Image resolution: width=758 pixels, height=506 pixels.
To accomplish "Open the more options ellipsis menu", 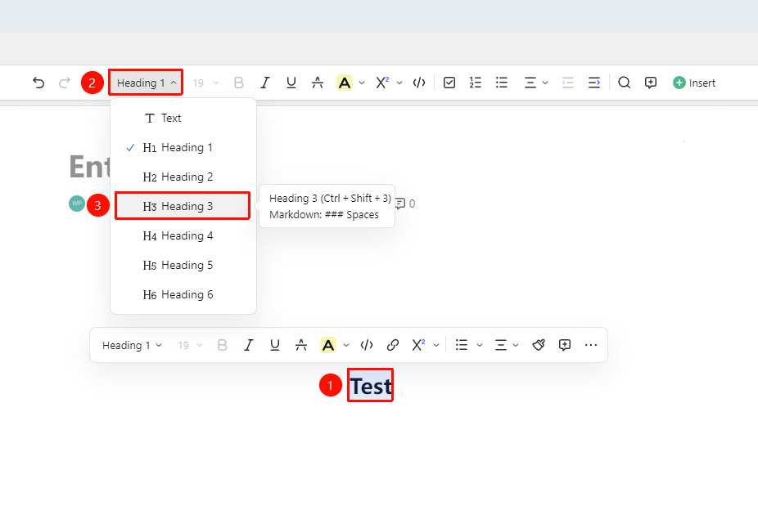I will click(x=591, y=345).
